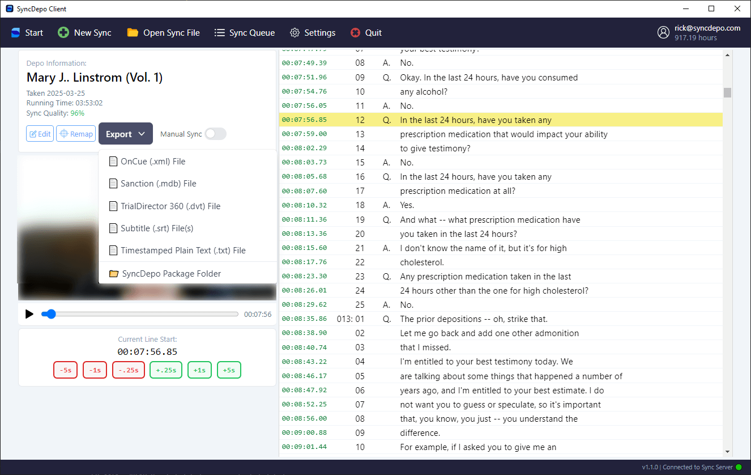This screenshot has width=751, height=475.
Task: Toggle the Manual Sync switch
Action: tap(215, 134)
